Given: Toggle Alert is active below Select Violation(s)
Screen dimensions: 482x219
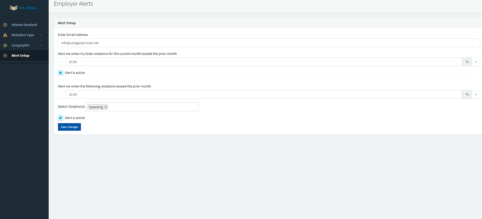Looking at the screenshot, I should tap(60, 118).
